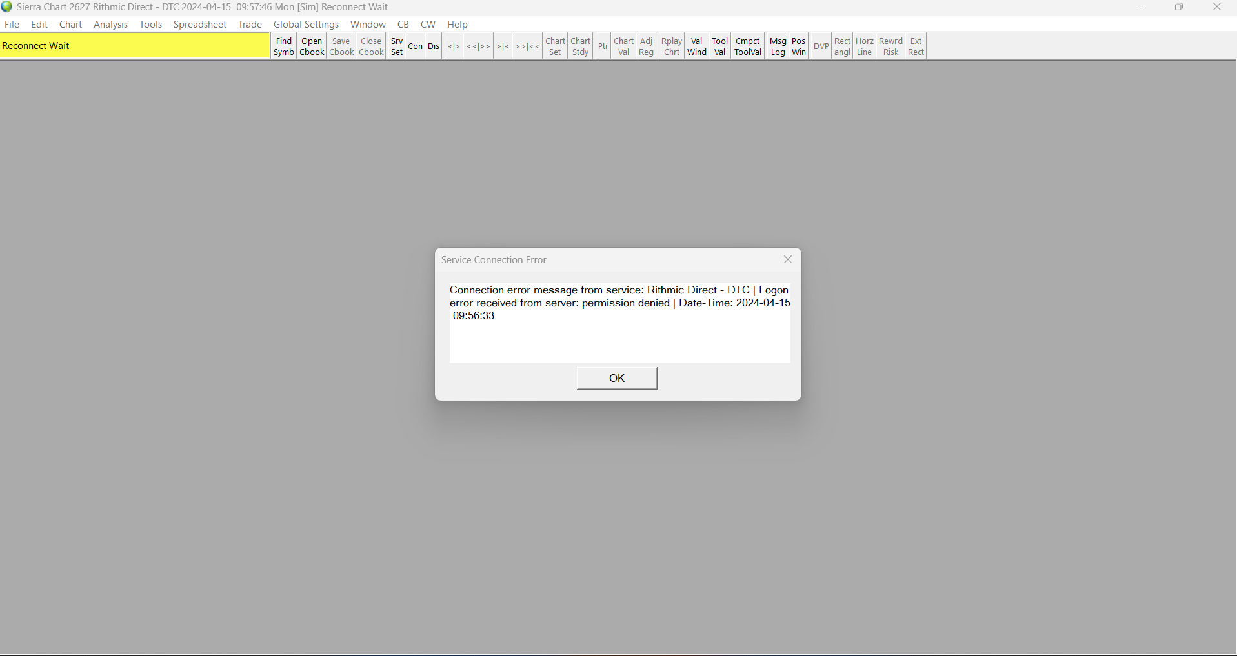Open the Window menu
The height and width of the screenshot is (656, 1237).
pos(368,25)
